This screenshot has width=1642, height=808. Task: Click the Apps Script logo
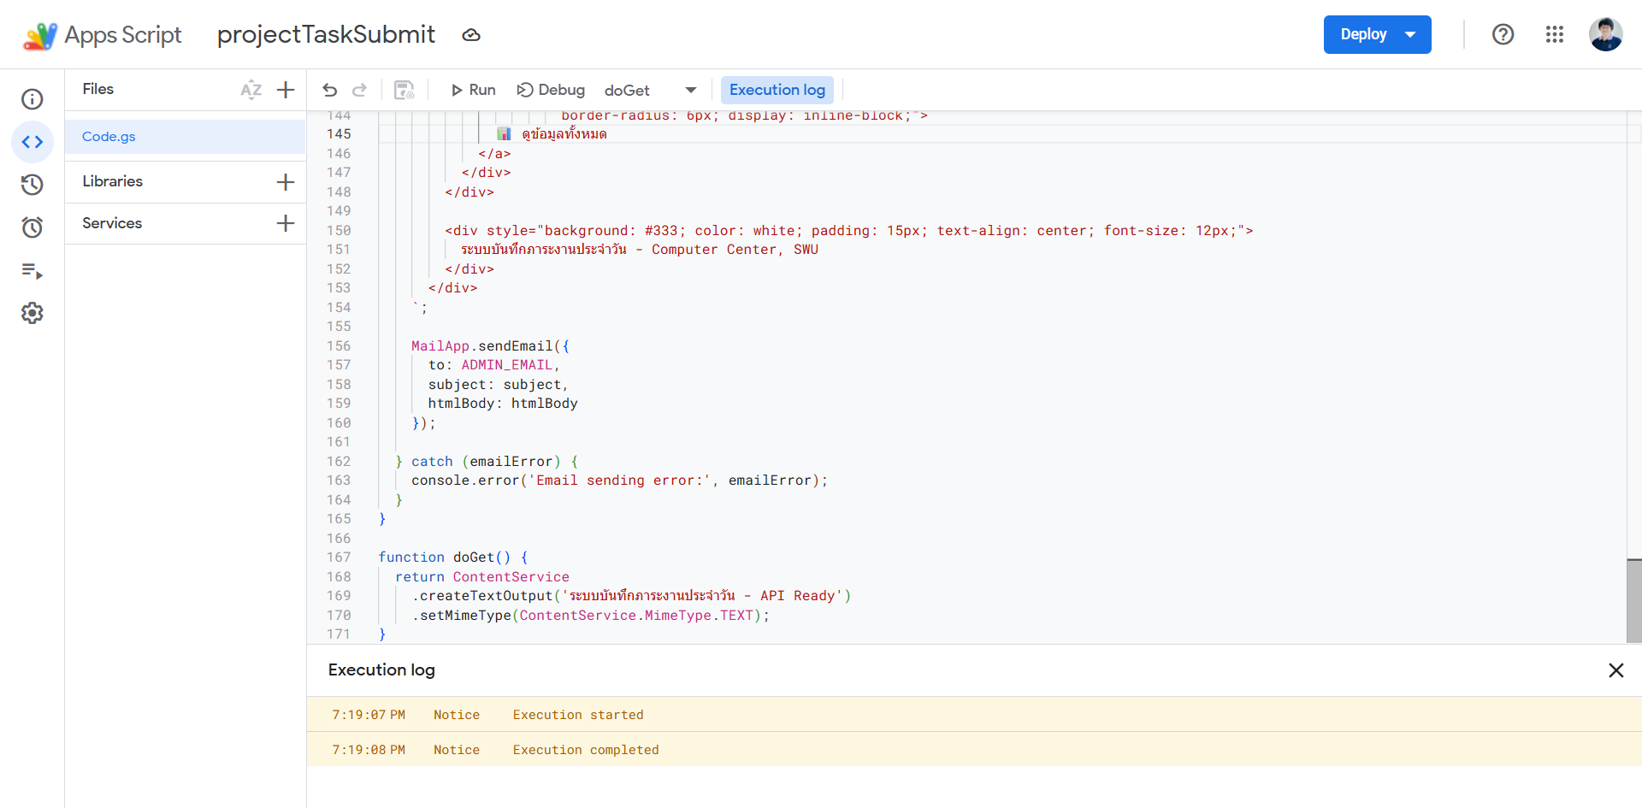click(102, 35)
